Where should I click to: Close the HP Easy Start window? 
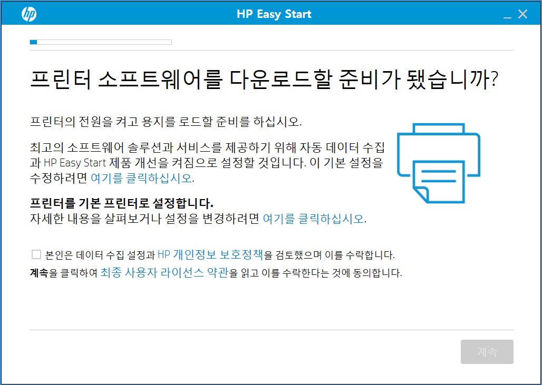[522, 14]
